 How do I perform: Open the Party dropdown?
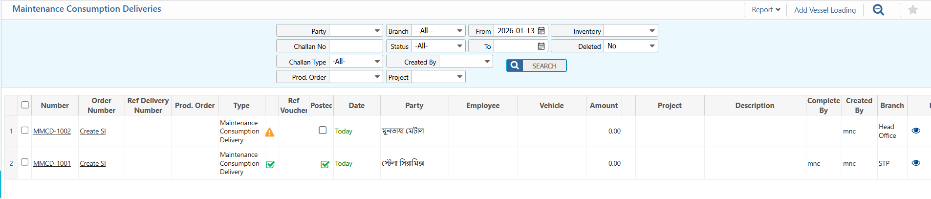click(x=356, y=31)
